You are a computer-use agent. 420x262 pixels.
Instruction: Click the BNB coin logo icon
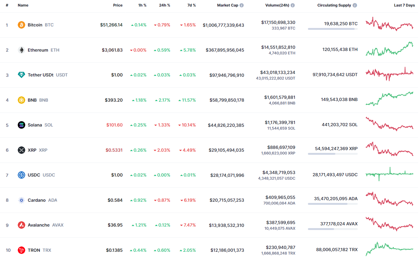(x=21, y=100)
